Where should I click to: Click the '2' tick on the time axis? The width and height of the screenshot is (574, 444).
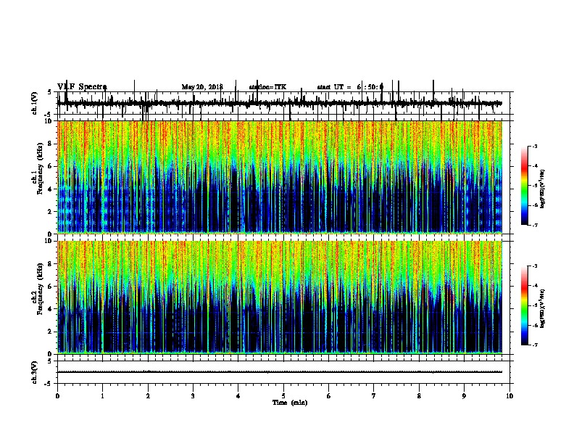point(148,396)
